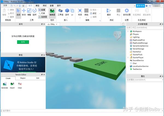The height and width of the screenshot is (116, 164).
Task: Click the 粘贴 paste icon
Action: [4, 12]
